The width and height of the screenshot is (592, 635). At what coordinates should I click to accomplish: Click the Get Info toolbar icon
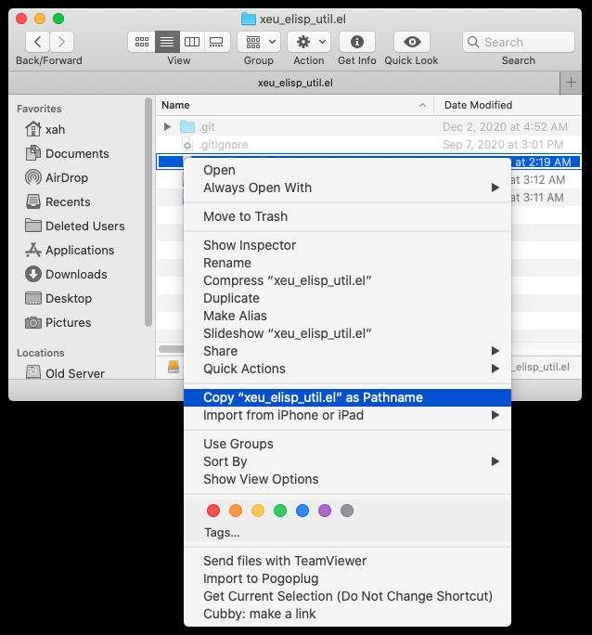(x=356, y=42)
